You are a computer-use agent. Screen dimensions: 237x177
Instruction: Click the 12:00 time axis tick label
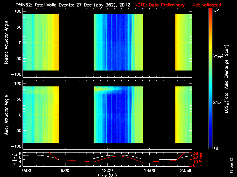(x=107, y=171)
